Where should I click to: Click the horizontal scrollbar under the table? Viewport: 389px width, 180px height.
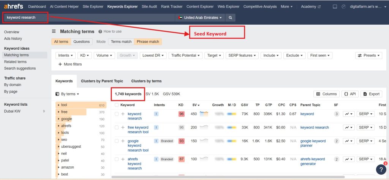point(228,177)
